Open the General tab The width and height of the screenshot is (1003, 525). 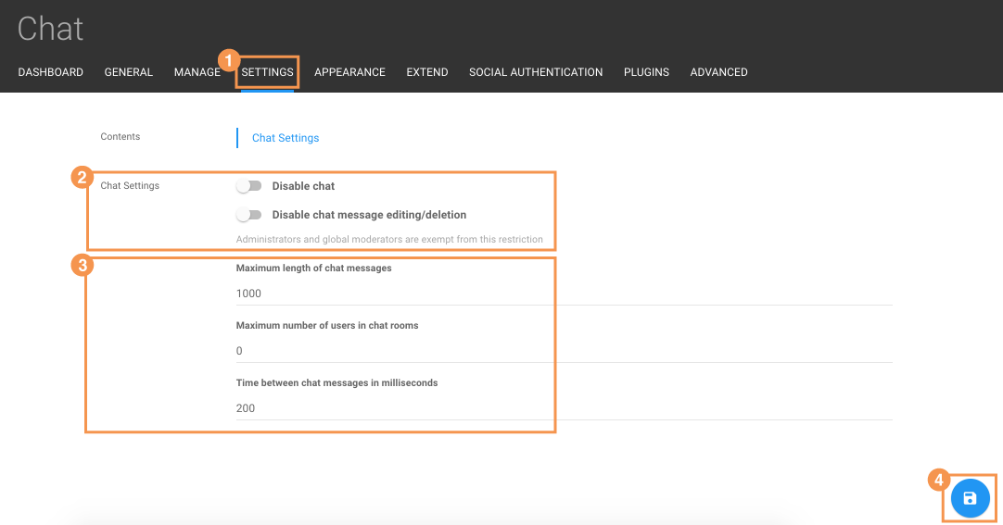pyautogui.click(x=129, y=72)
